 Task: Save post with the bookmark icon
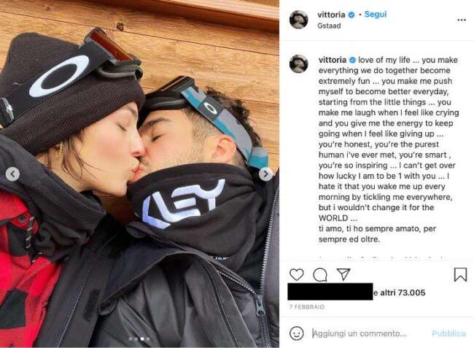(x=460, y=274)
